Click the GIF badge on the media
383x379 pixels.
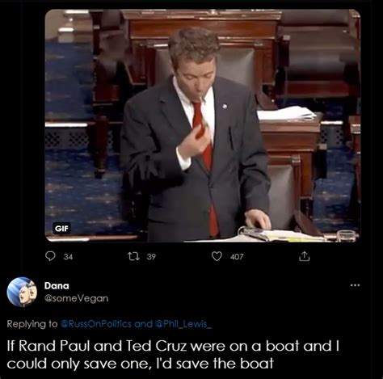[x=61, y=229]
